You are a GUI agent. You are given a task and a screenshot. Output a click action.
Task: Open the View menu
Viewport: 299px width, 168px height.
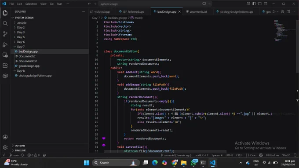click(43, 4)
